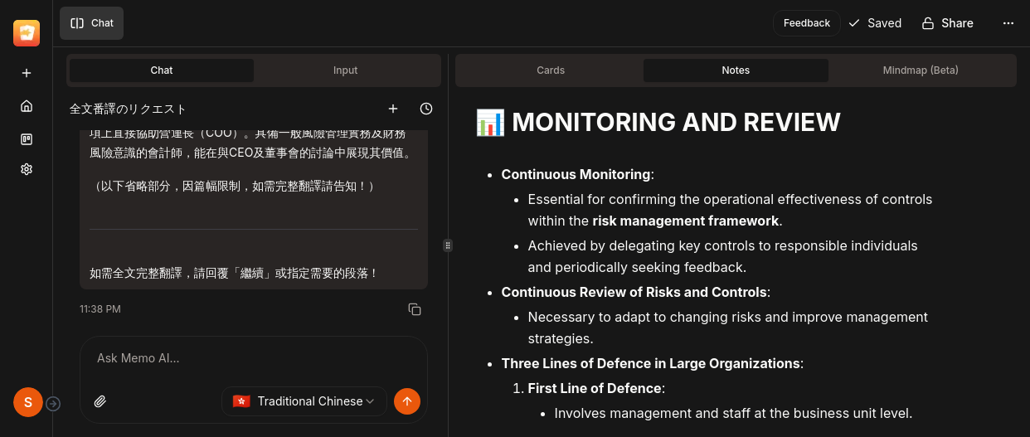1030x437 pixels.
Task: Open the three-dots more options menu
Action: tap(1008, 23)
